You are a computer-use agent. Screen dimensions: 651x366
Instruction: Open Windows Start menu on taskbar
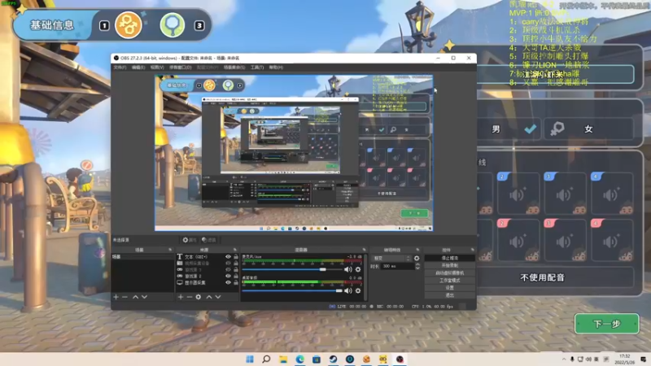(x=250, y=359)
